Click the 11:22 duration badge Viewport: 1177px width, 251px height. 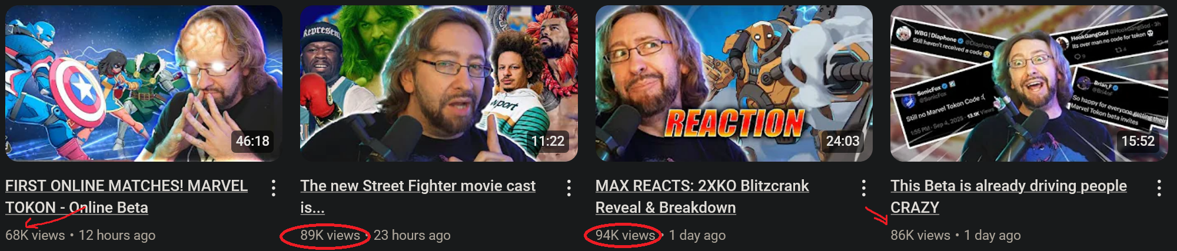547,141
